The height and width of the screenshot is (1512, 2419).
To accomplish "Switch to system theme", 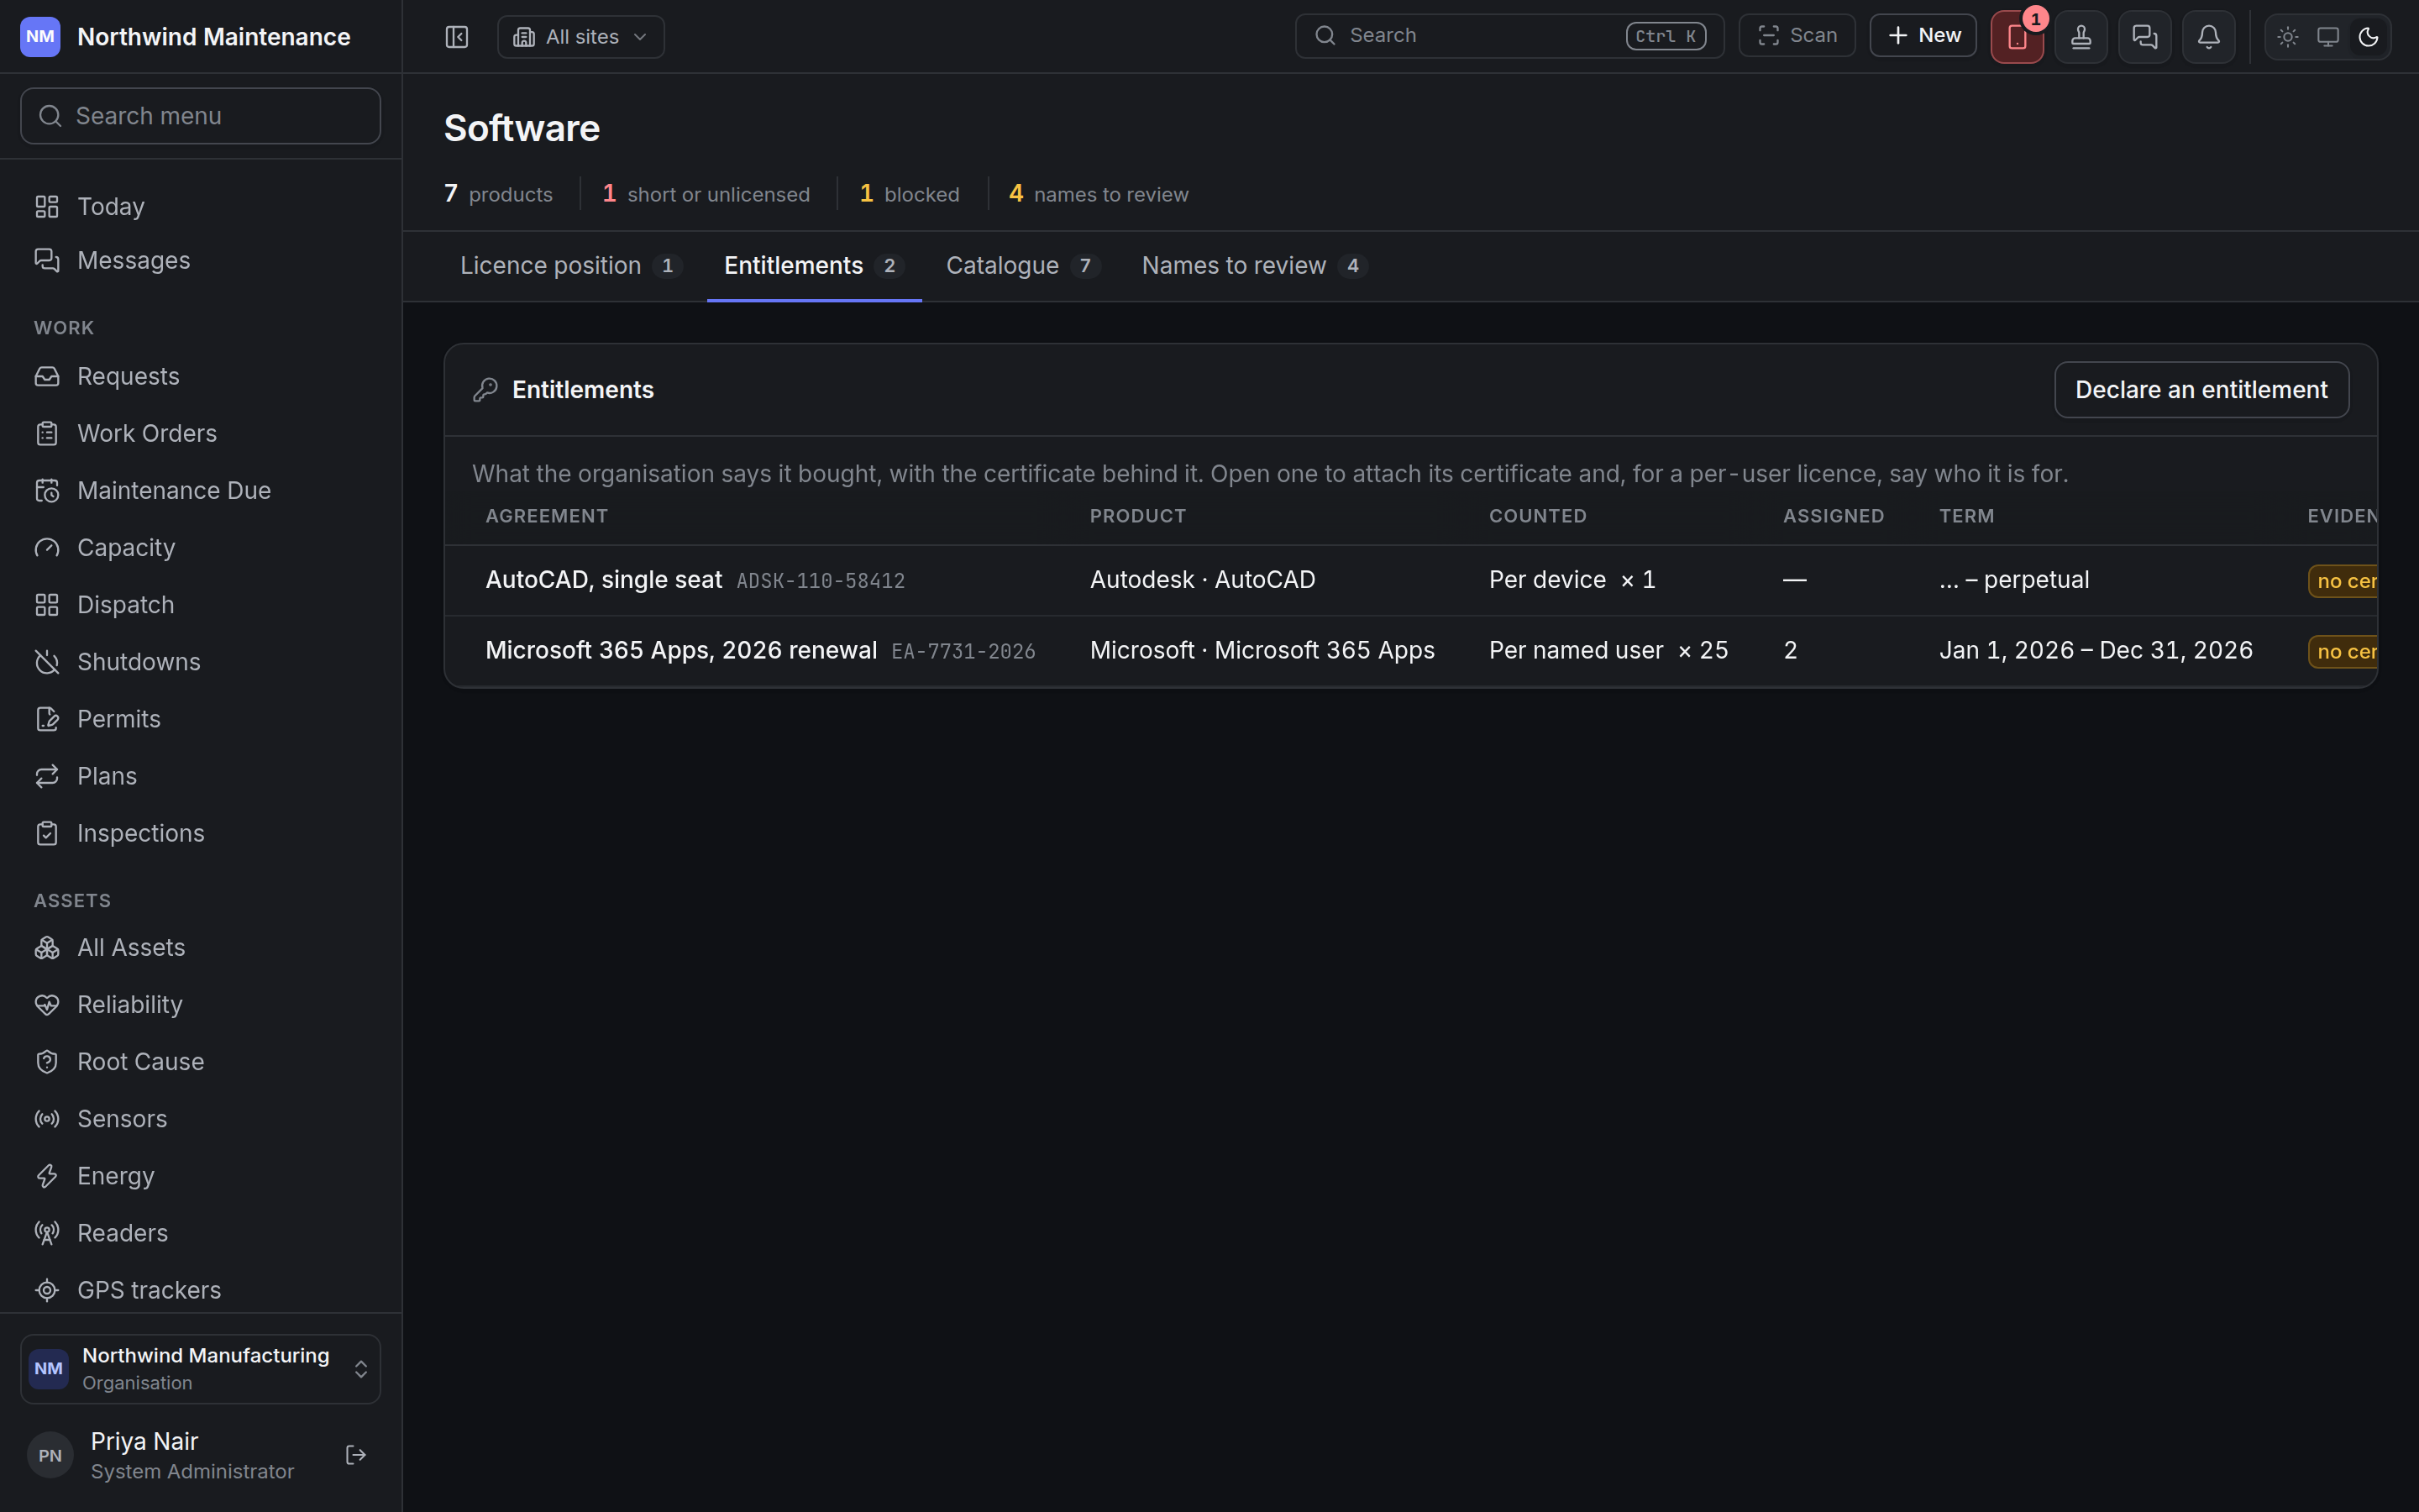I will coord(2328,37).
